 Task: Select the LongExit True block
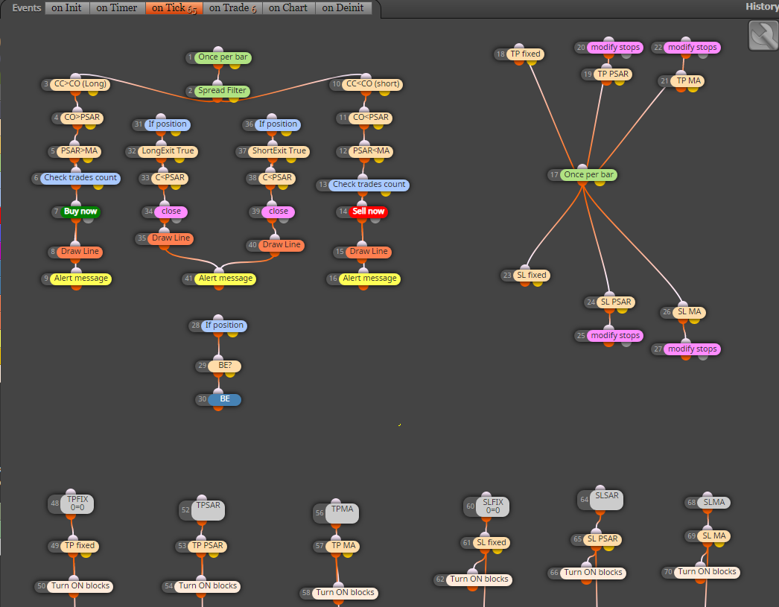168,151
